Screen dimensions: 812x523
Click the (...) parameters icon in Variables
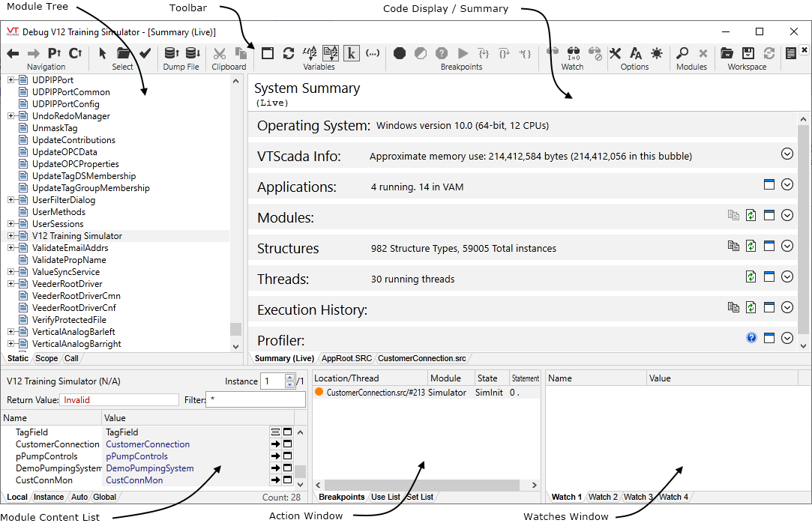click(373, 53)
